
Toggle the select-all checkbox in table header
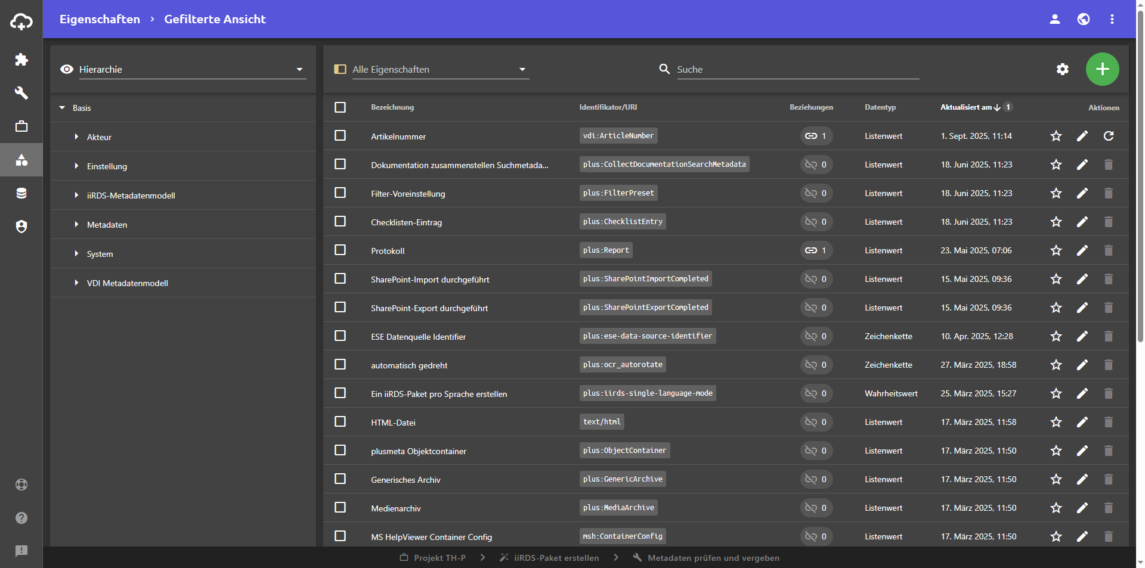[340, 107]
